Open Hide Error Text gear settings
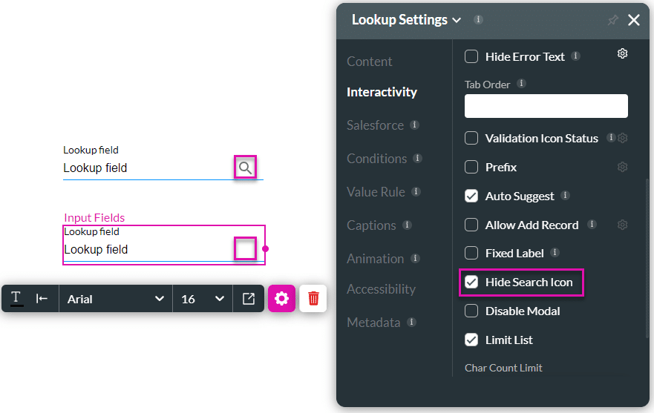The image size is (654, 413). point(623,53)
